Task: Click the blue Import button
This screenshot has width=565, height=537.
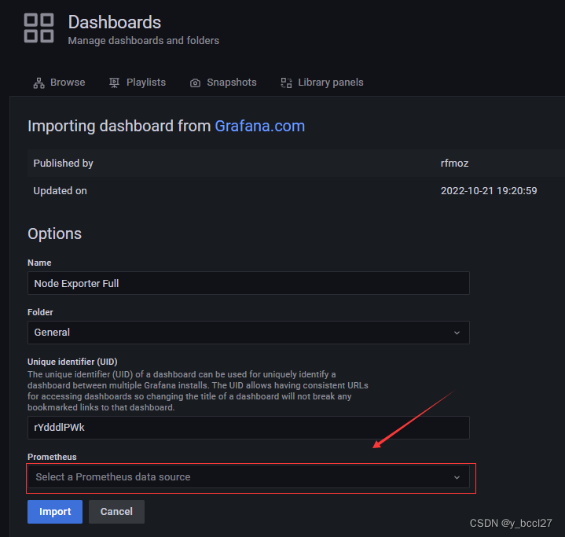Action: coord(55,512)
